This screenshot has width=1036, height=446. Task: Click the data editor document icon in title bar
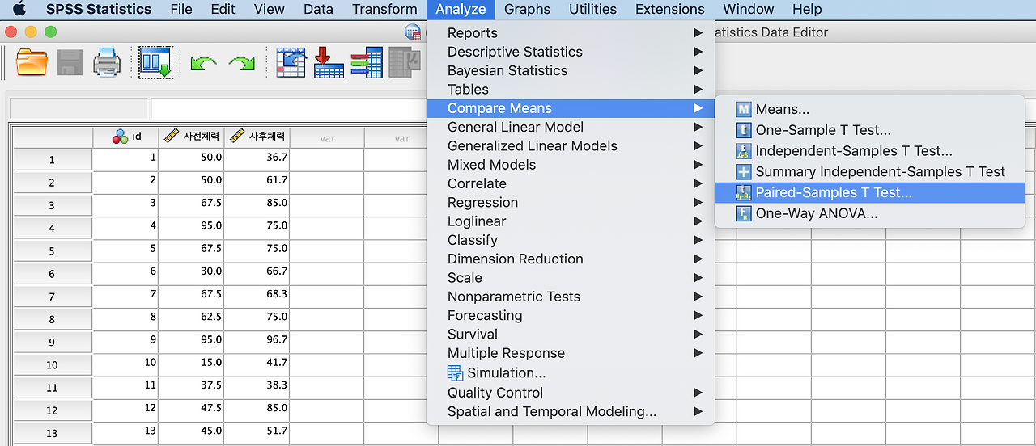click(x=413, y=32)
